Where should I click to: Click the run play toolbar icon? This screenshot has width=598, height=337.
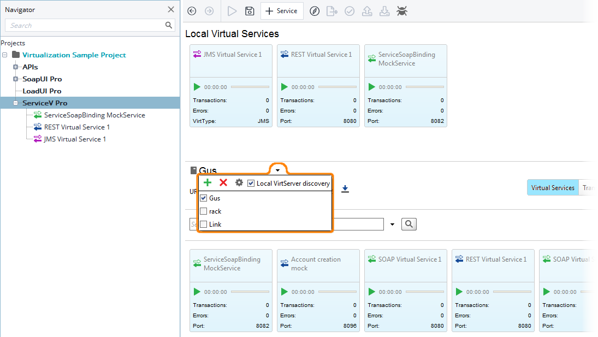point(232,11)
